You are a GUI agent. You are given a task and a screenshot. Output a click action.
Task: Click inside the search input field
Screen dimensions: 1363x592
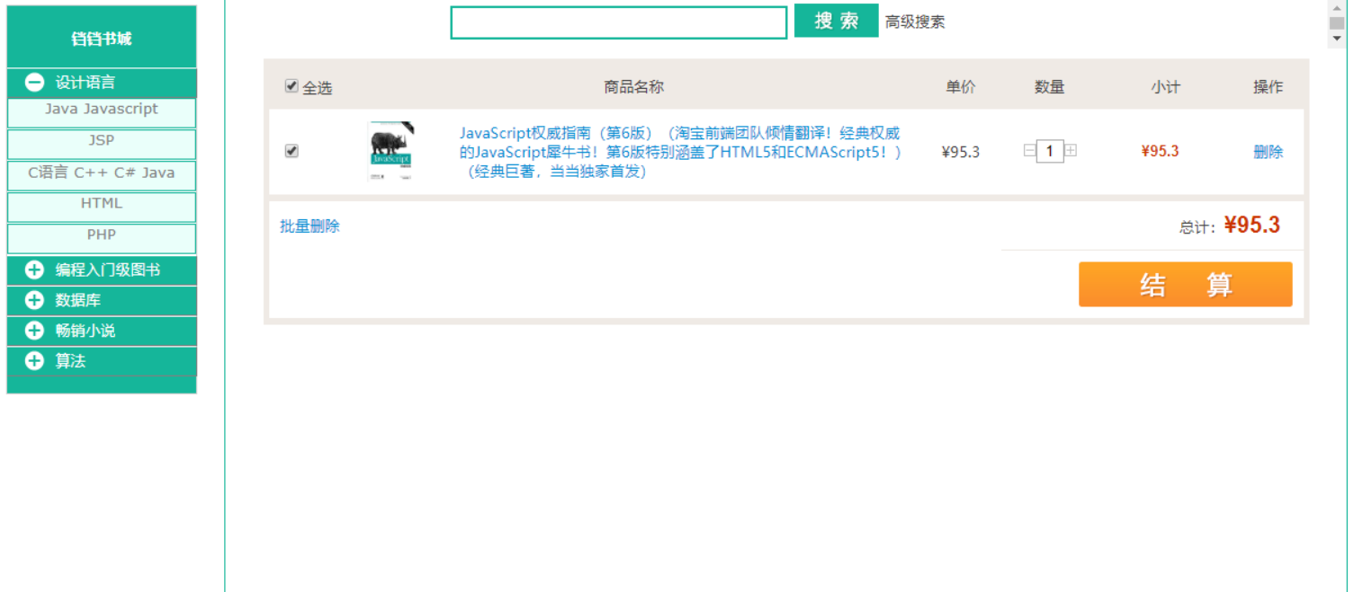click(x=618, y=22)
